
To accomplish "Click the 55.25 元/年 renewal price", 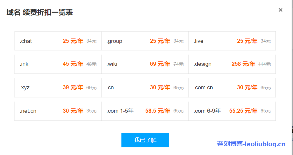I will [243, 111].
